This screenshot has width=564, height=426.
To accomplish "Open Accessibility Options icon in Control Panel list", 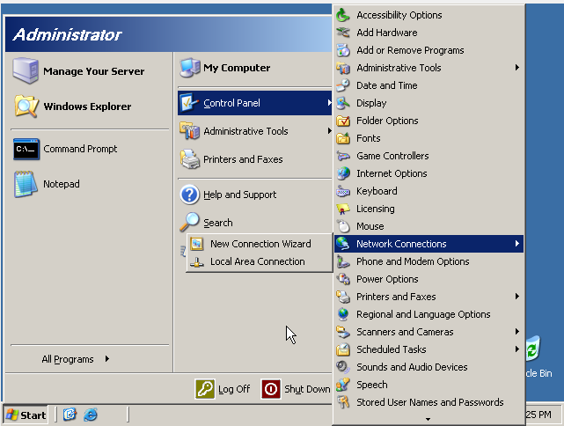I will tap(343, 15).
